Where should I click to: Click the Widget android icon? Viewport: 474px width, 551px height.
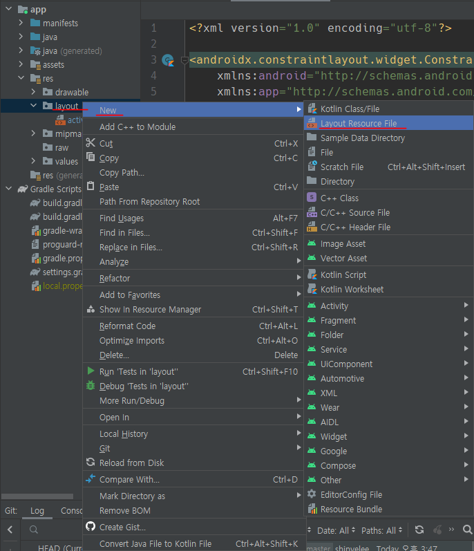[x=312, y=436]
